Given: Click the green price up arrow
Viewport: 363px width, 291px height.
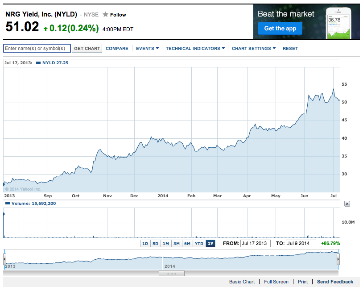Looking at the screenshot, I should coord(45,29).
